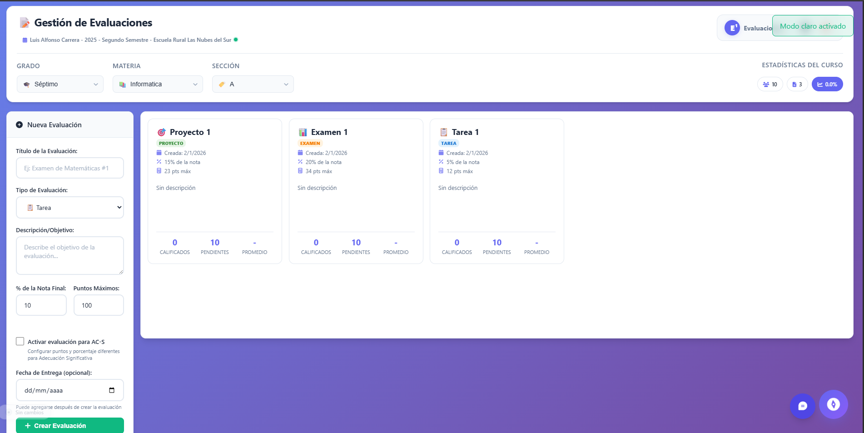Click the Gestión de Evaluaciones notepad icon
This screenshot has width=864, height=433.
25,23
